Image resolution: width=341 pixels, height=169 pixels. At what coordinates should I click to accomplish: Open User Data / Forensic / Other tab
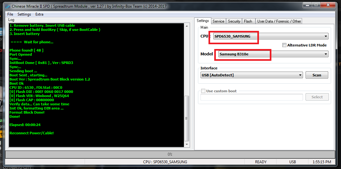(279, 21)
